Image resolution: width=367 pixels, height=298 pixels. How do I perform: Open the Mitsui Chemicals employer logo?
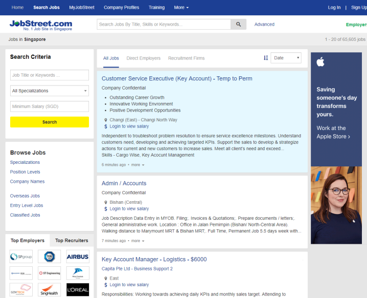(x=78, y=273)
